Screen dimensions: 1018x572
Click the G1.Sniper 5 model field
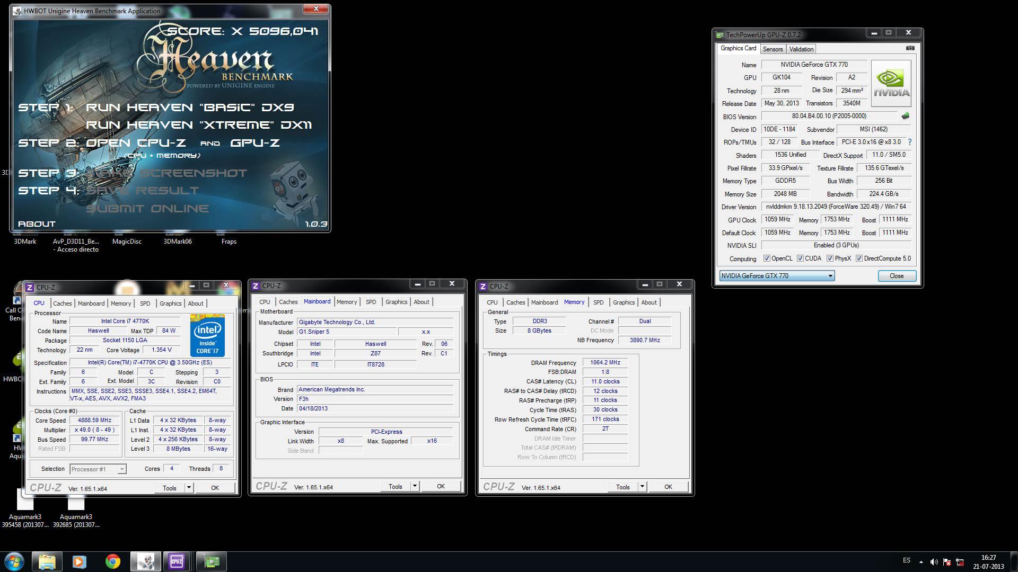coord(347,332)
